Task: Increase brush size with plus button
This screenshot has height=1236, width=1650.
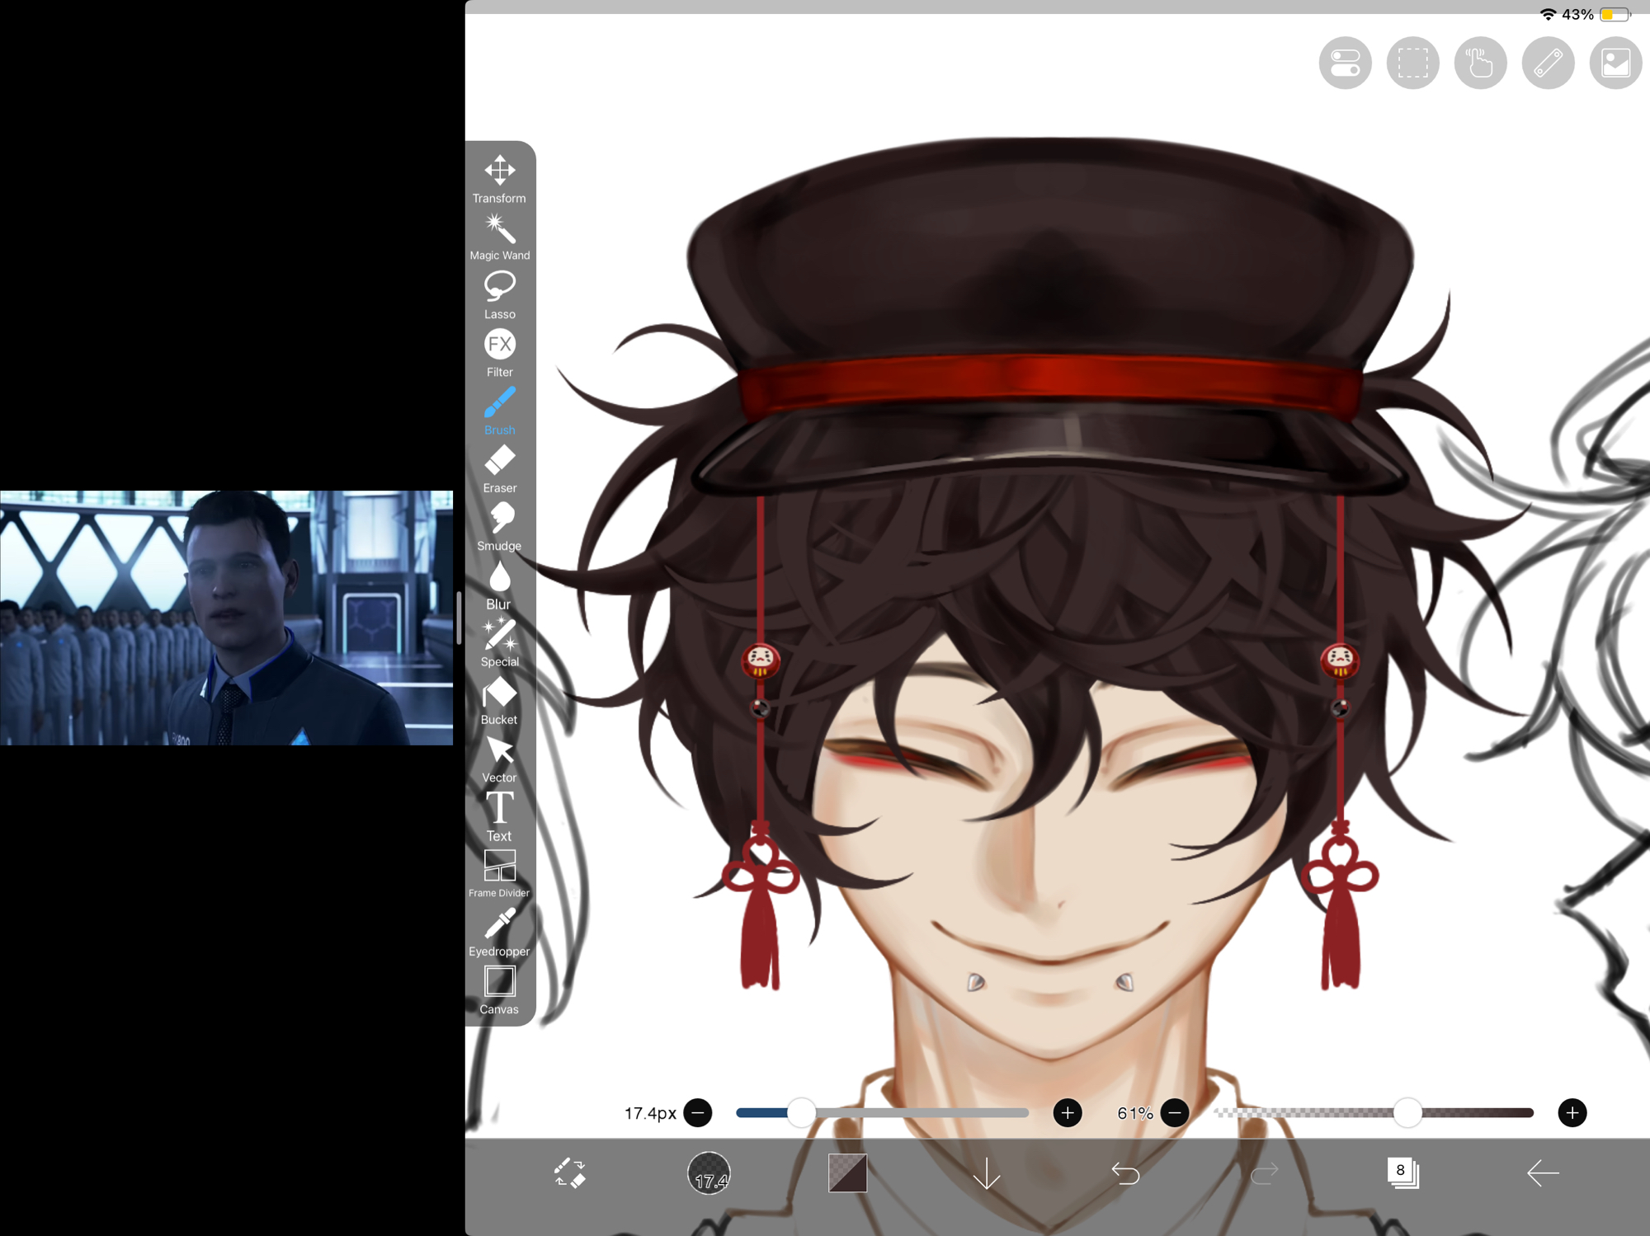Action: pos(1068,1113)
